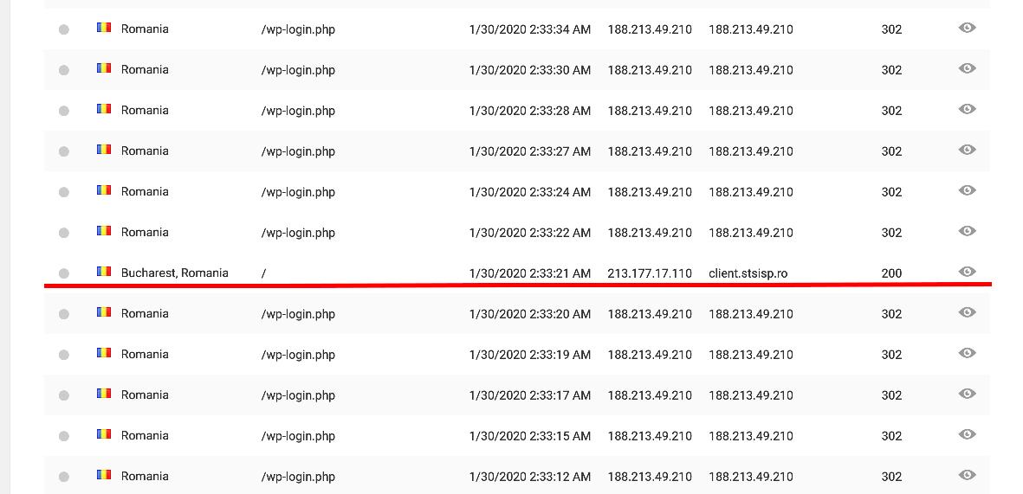This screenshot has width=1023, height=494.
Task: Click the flag icon next to Bucharest, Romania
Action: click(x=104, y=272)
